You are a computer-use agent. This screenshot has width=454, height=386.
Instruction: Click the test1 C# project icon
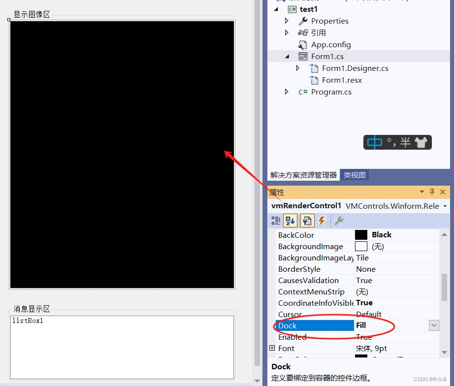point(292,9)
